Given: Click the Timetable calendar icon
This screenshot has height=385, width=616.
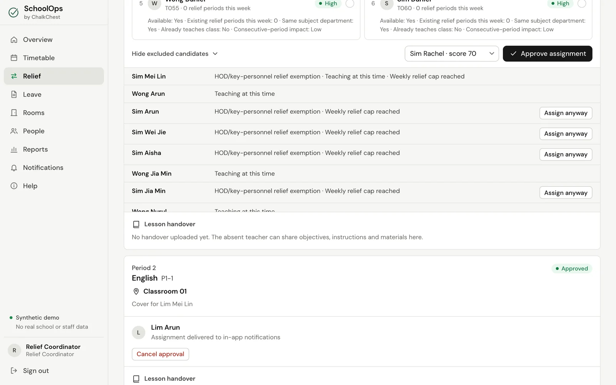Looking at the screenshot, I should pyautogui.click(x=14, y=58).
